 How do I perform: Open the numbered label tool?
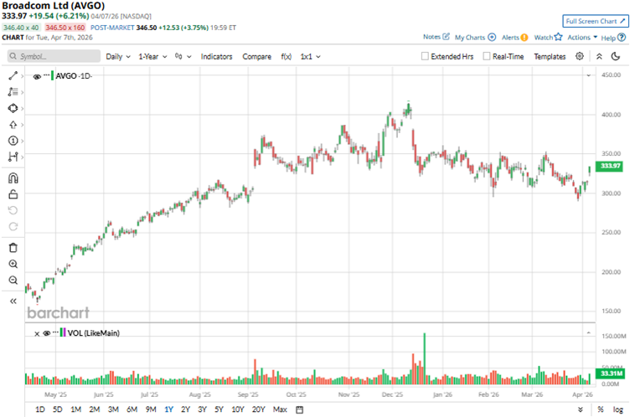tap(13, 141)
